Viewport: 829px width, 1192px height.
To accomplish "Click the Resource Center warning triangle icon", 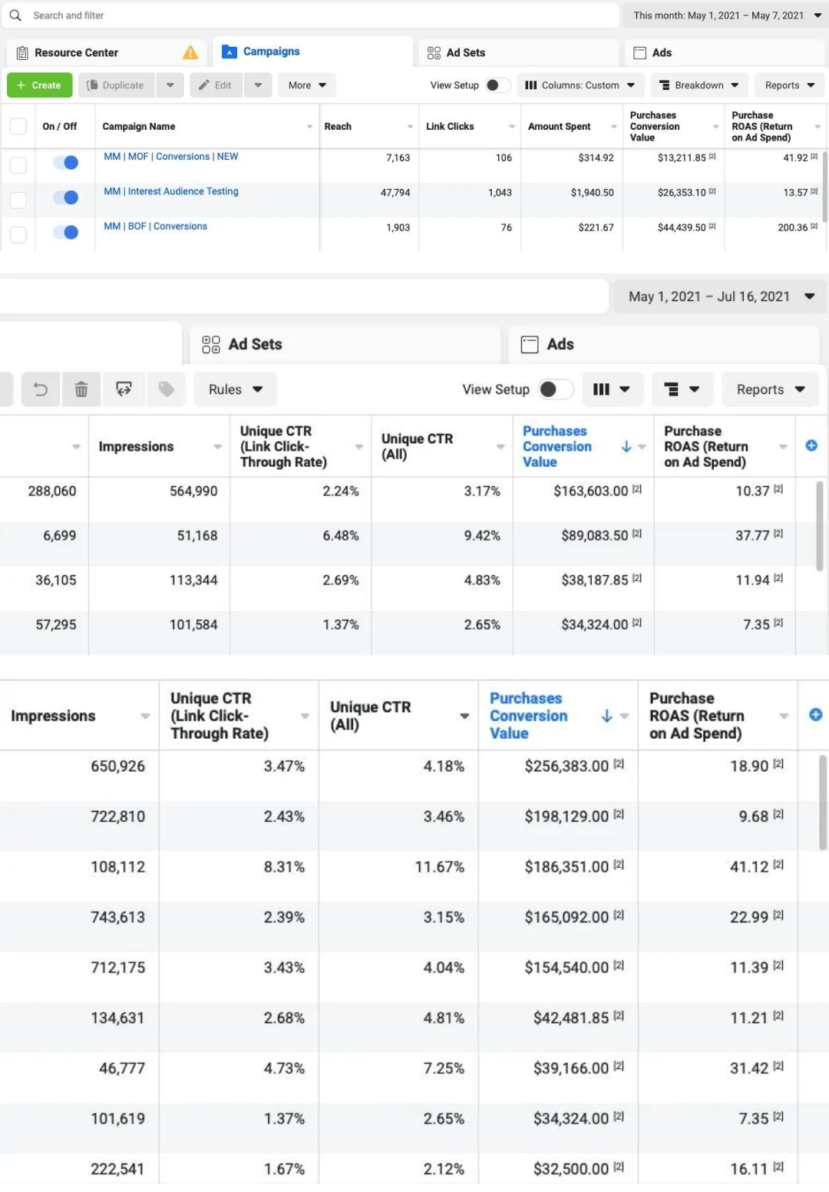I will click(x=190, y=53).
